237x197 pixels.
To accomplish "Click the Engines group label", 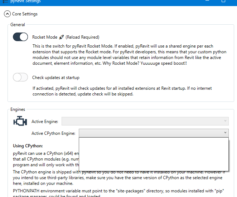I will (x=18, y=109).
